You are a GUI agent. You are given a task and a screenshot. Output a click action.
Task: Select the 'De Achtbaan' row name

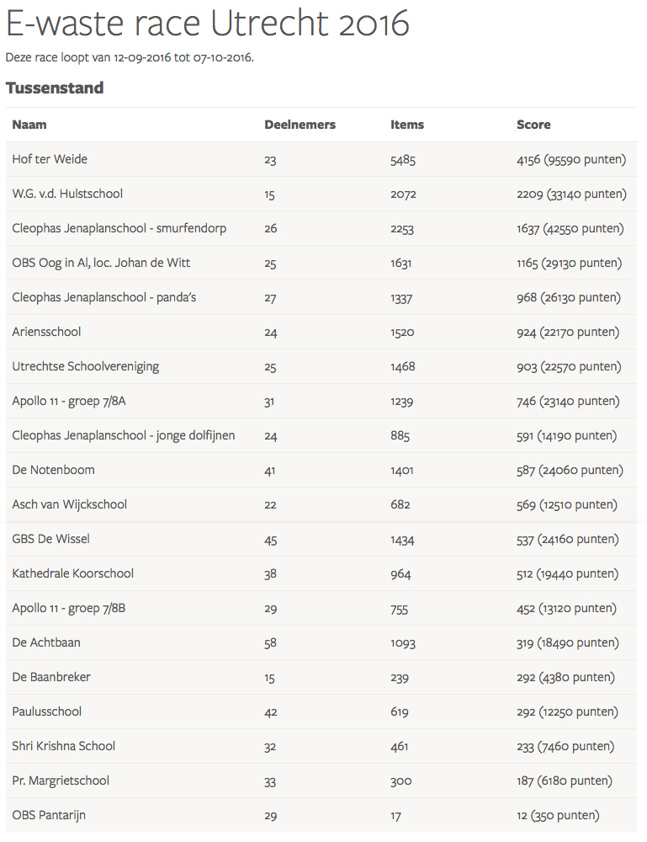46,642
